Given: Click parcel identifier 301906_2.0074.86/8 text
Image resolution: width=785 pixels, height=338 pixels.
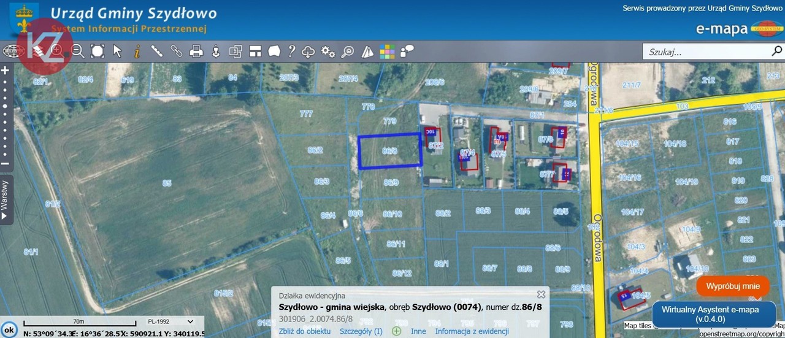Looking at the screenshot, I should click(x=317, y=319).
